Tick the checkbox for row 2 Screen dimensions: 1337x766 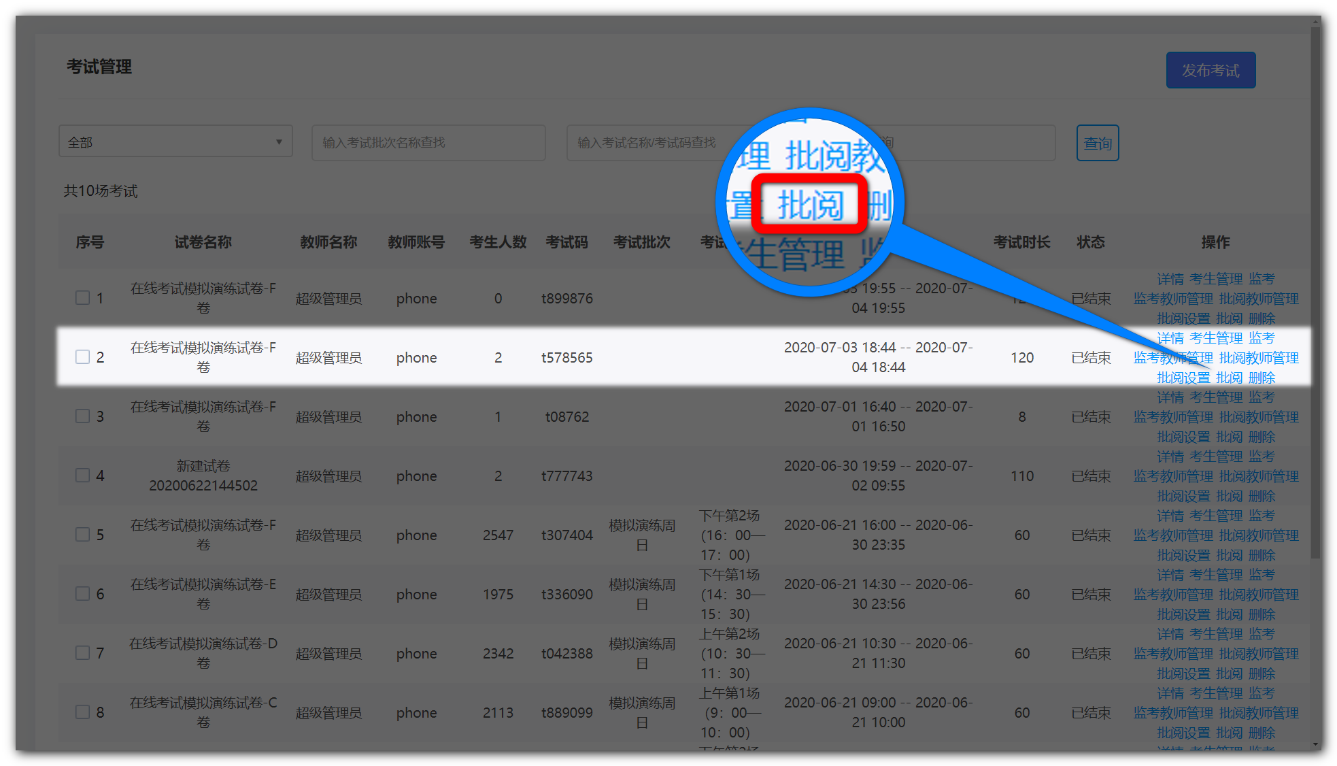[82, 357]
